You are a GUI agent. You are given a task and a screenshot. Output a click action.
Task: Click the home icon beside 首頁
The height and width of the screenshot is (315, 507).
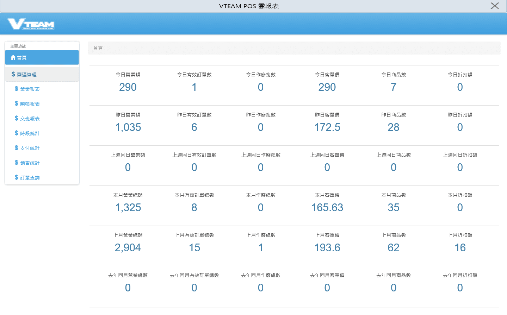[x=13, y=58]
